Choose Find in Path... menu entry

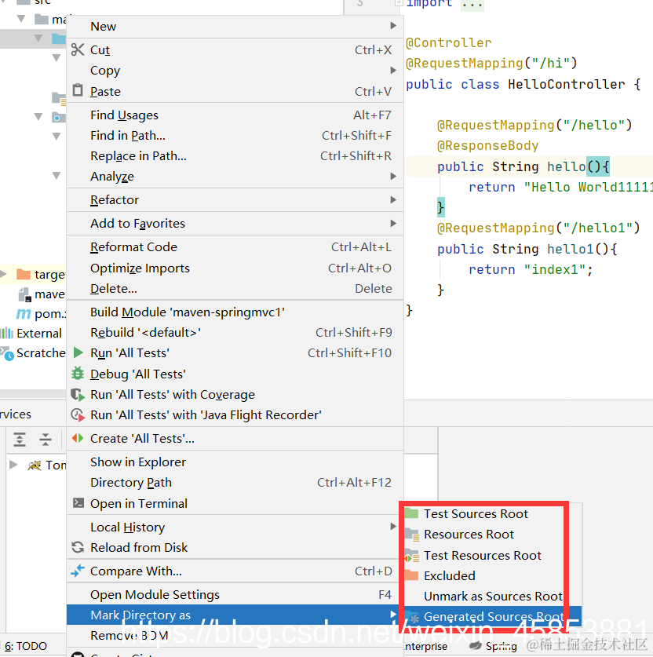point(235,135)
